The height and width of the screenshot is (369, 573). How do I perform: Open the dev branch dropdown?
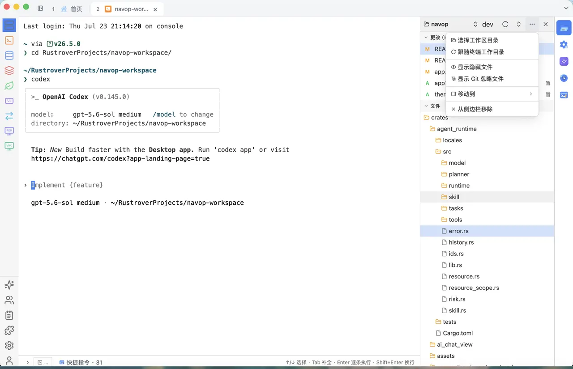click(487, 24)
